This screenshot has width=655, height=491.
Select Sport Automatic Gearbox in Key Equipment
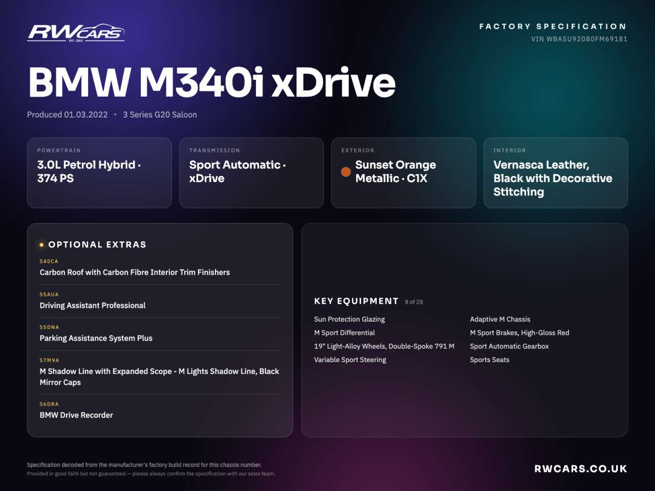(509, 346)
